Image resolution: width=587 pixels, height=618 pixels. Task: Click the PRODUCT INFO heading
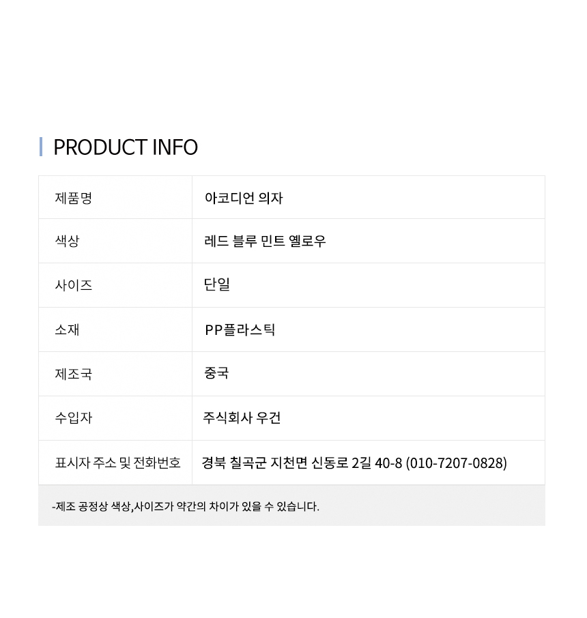pos(126,147)
